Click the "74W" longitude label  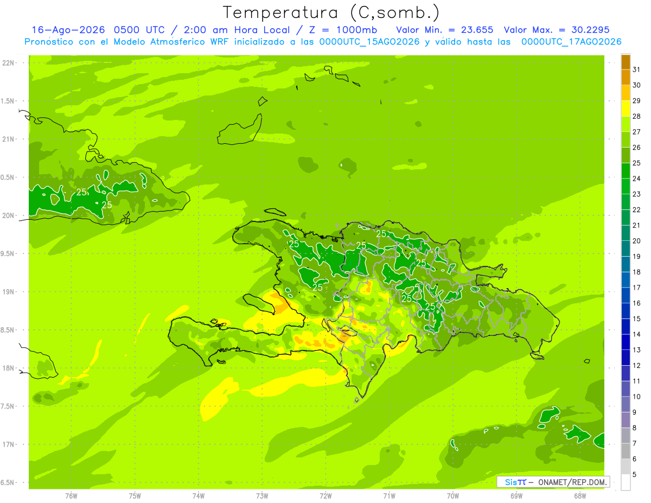(199, 496)
